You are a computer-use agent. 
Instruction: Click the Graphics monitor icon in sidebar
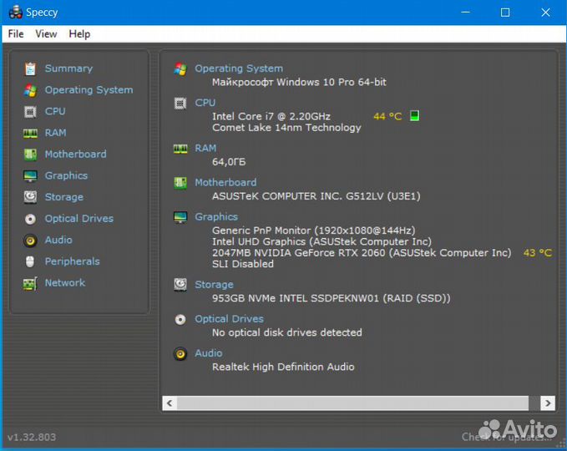click(30, 176)
